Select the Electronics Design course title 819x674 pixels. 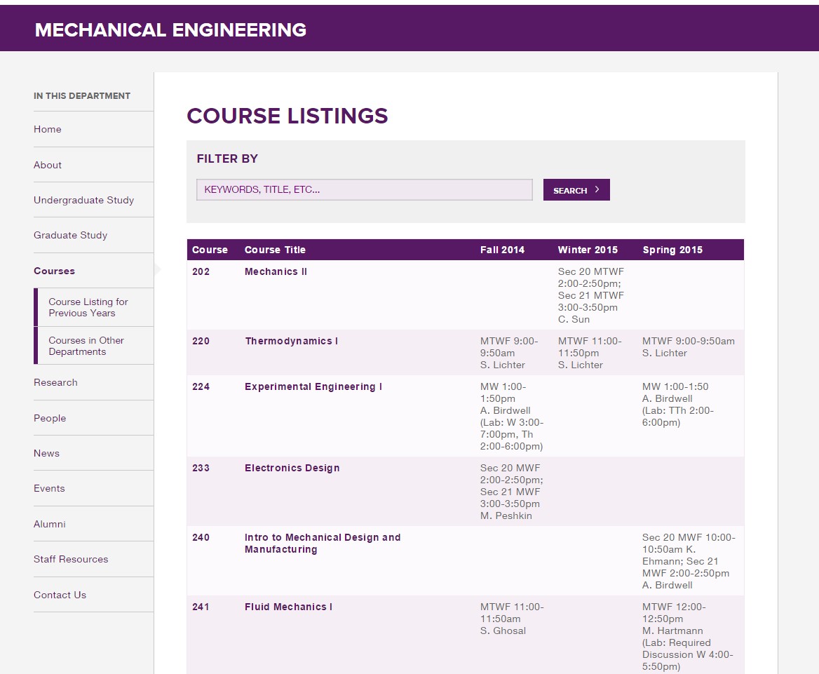pos(292,468)
